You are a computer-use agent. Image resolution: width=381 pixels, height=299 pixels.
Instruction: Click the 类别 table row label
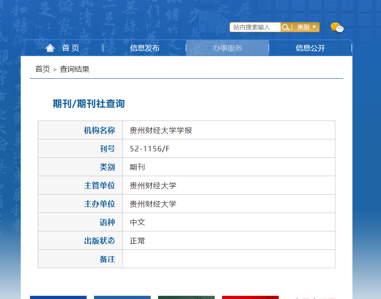[107, 167]
